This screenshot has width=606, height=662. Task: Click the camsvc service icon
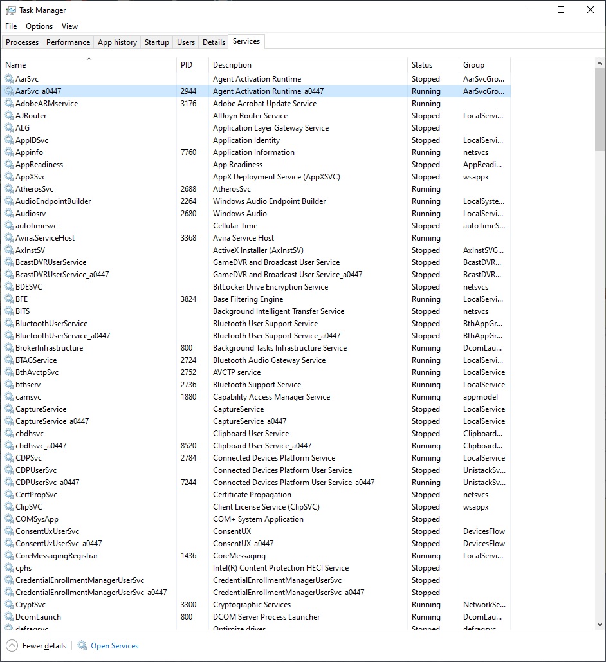tap(9, 397)
